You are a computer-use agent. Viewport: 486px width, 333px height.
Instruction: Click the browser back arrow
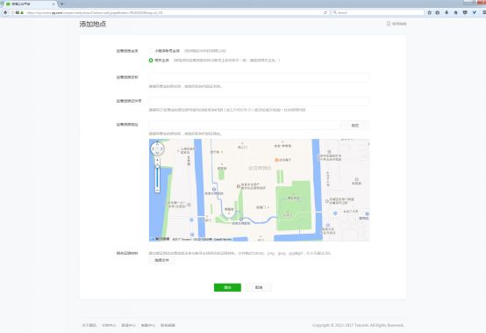point(5,12)
